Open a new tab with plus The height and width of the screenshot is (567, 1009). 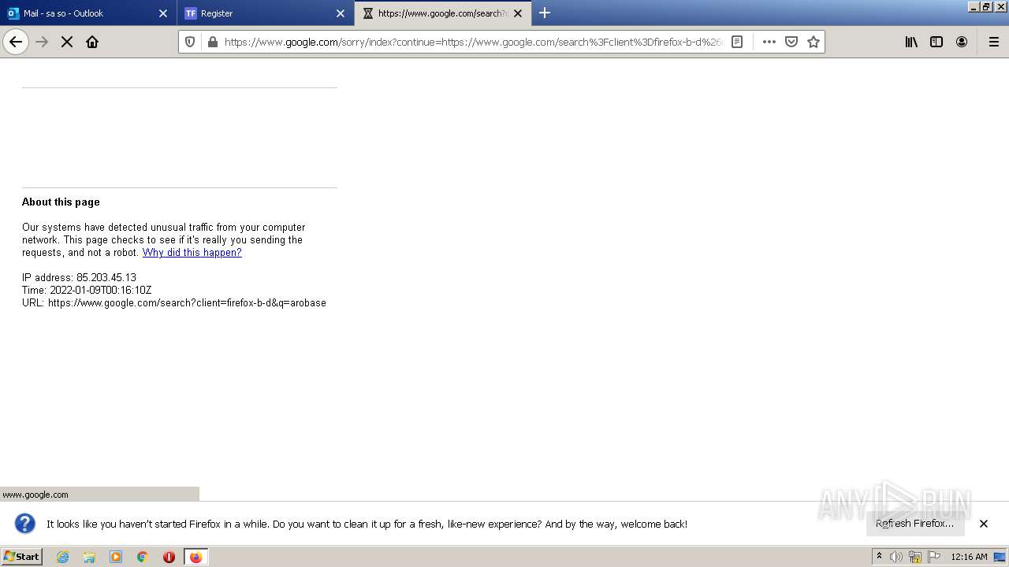[x=545, y=13]
